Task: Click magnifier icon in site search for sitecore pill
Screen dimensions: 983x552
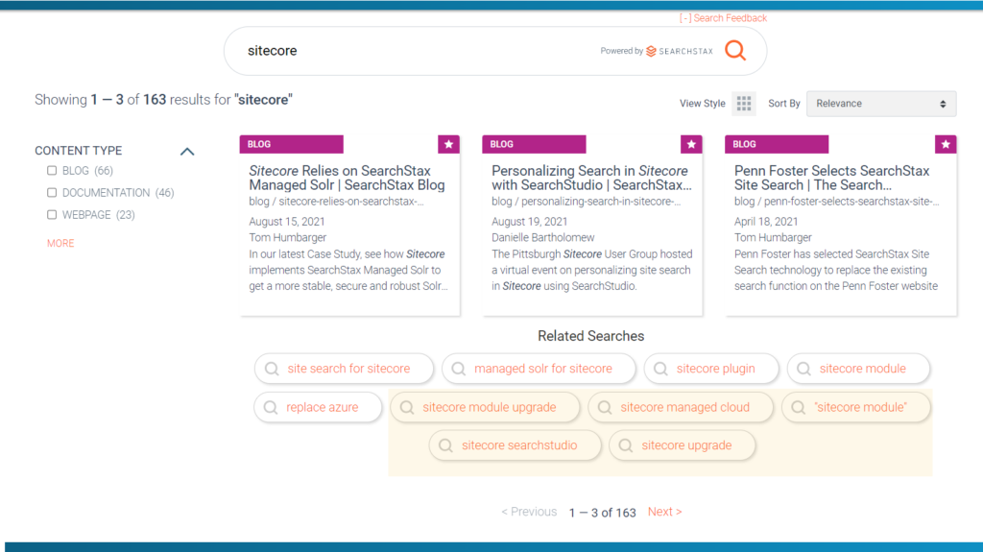Action: click(x=272, y=369)
